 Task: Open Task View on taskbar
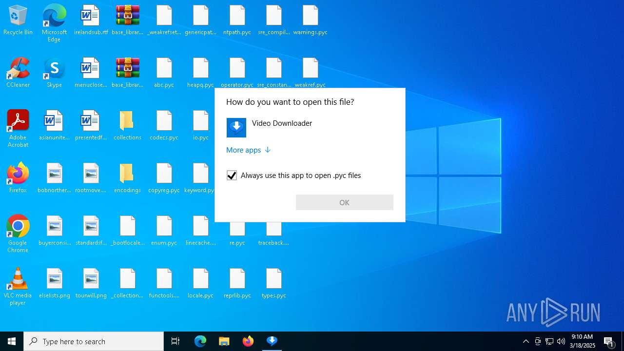click(175, 341)
